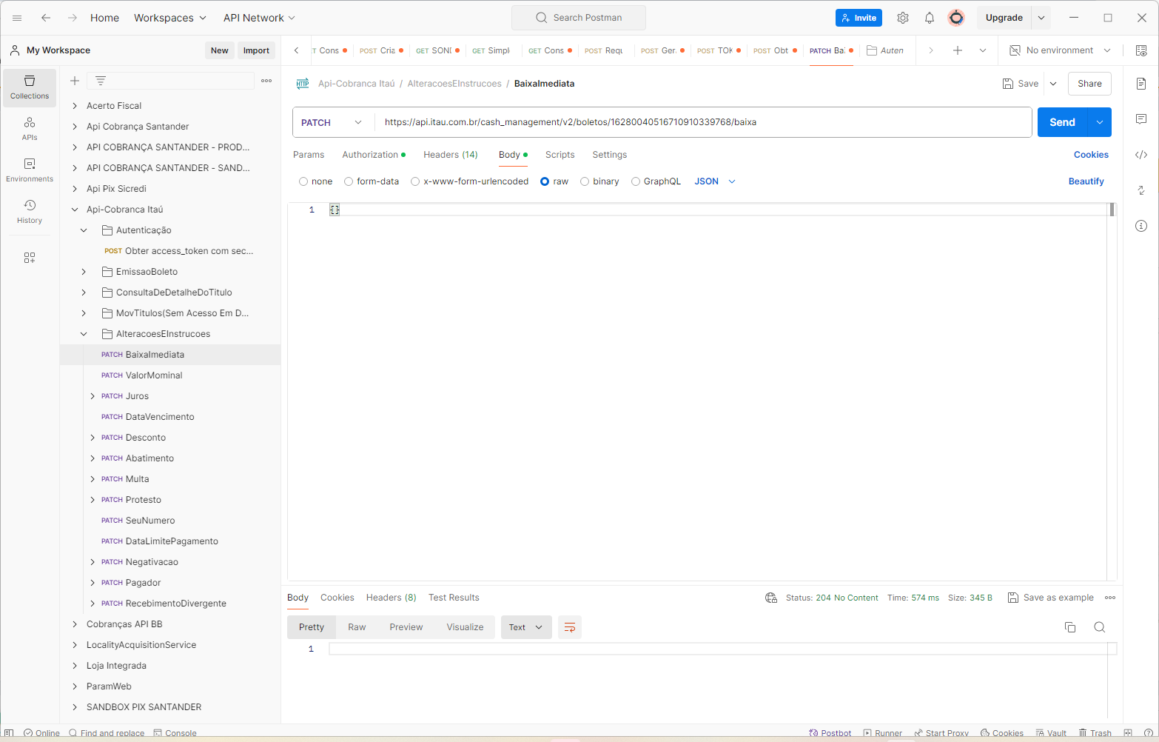This screenshot has height=742, width=1159.
Task: Open the documentation icon in right sidebar
Action: (x=1141, y=84)
